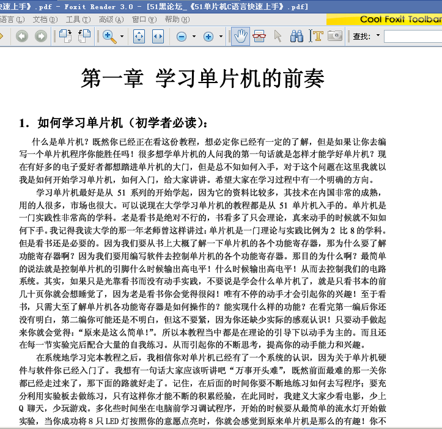Zoom out with the minus button
Image resolution: width=442 pixels, height=429 pixels.
(182, 37)
